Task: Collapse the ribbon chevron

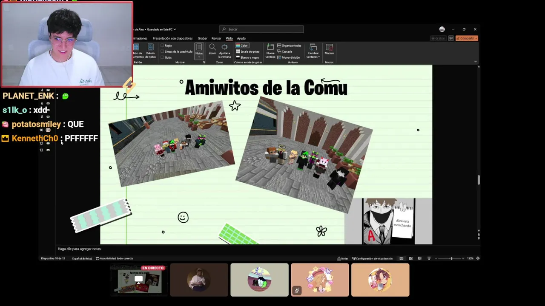Action: 475,62
